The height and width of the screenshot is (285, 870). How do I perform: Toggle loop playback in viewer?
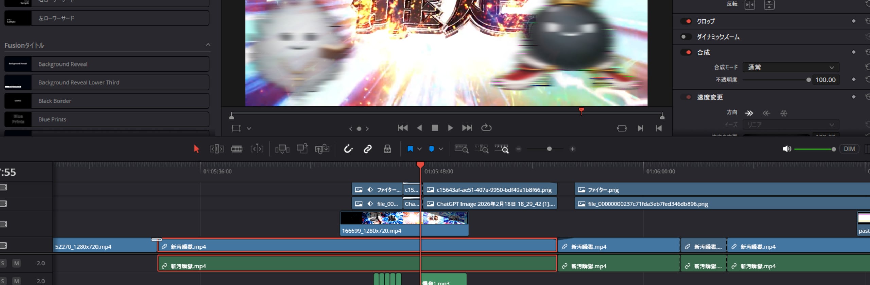[486, 128]
